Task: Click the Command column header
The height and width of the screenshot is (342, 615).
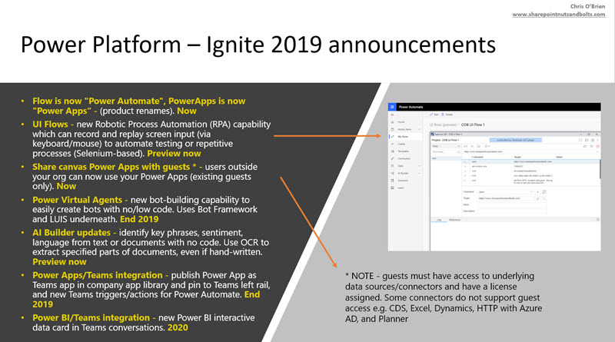Action: 477,157
